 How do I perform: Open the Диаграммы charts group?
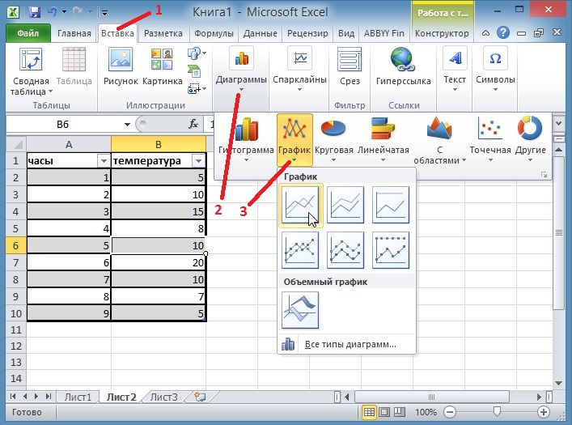coord(241,70)
